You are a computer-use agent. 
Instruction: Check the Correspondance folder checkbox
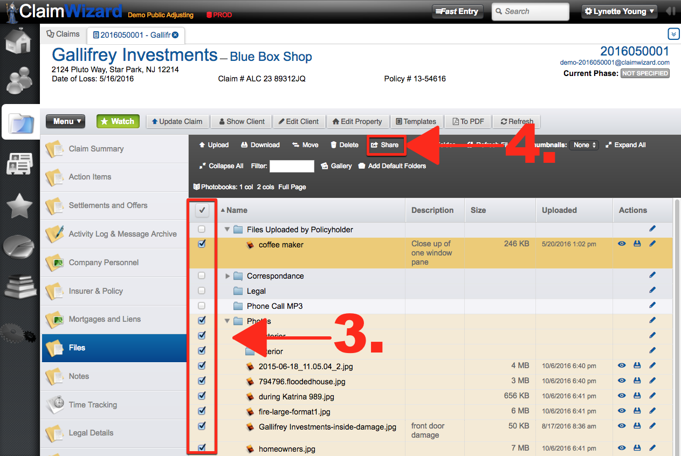[x=202, y=275]
